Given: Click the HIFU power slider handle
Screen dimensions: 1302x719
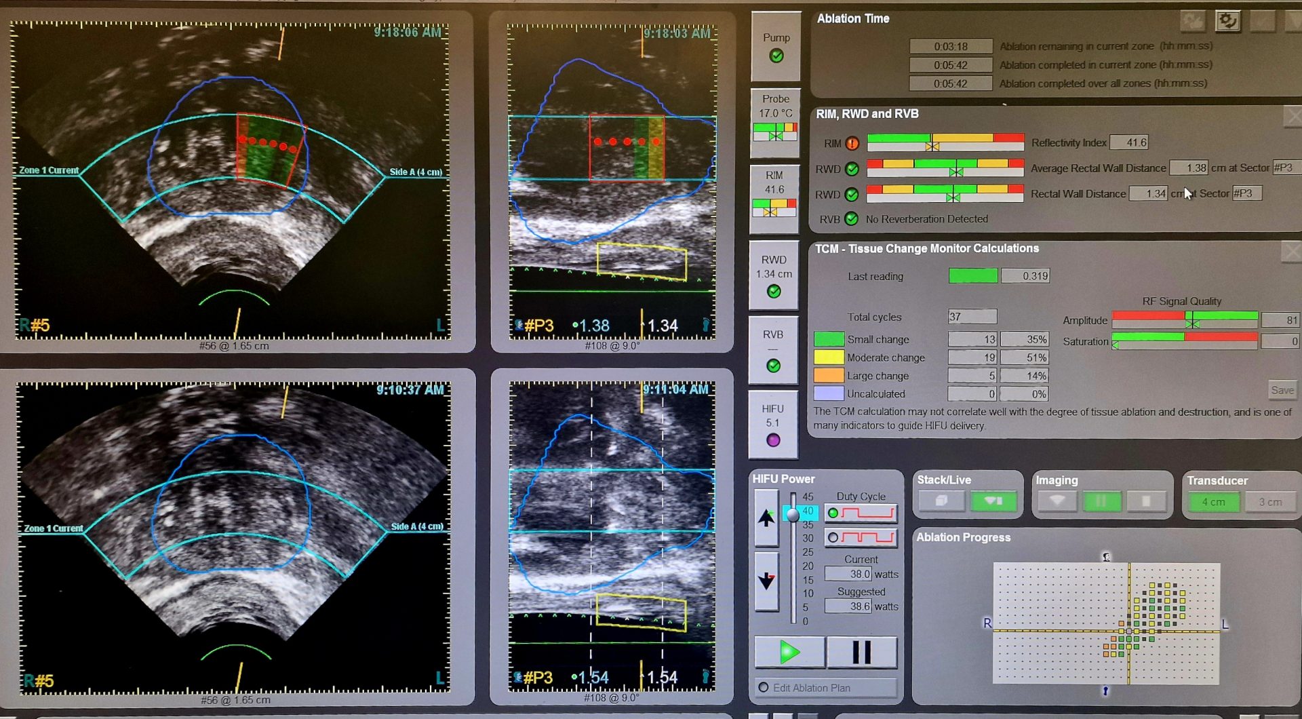Looking at the screenshot, I should coord(792,514).
